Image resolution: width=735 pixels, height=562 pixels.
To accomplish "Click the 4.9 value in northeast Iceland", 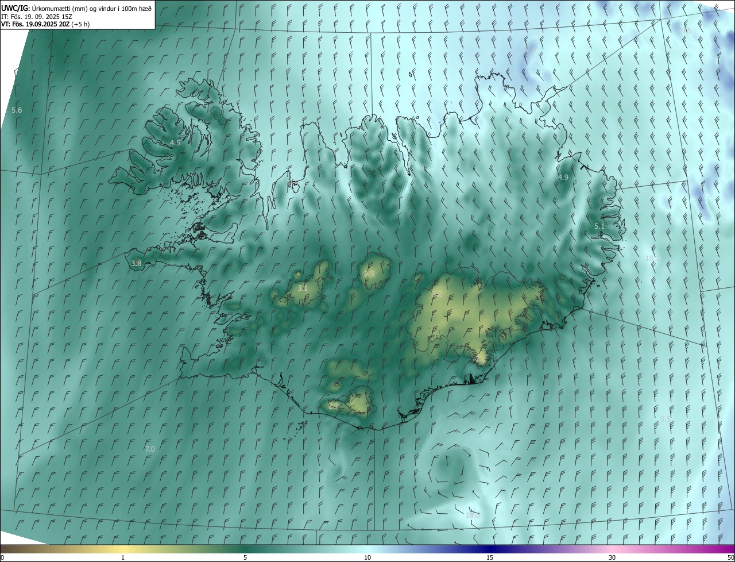I will click(x=563, y=178).
